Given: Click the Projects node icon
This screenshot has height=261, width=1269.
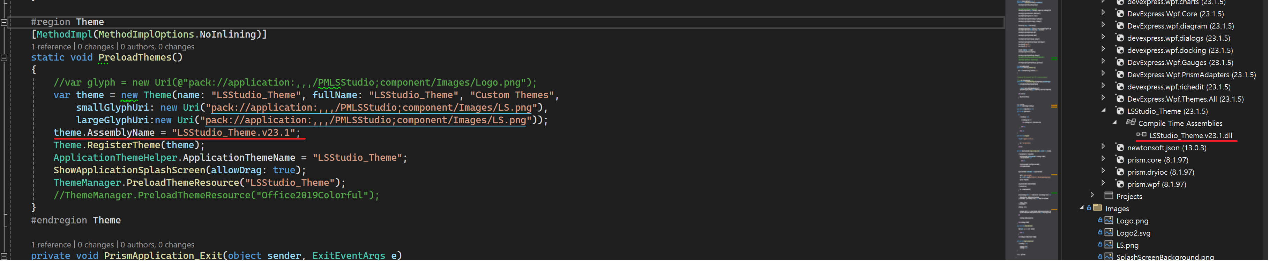Looking at the screenshot, I should click(1109, 196).
